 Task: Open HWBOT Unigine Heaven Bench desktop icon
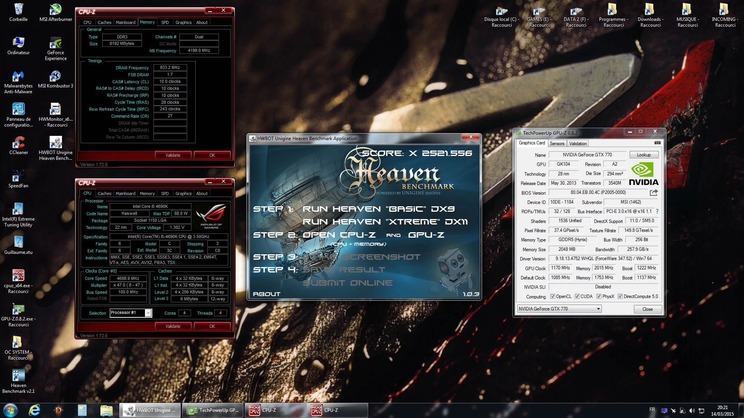(56, 149)
